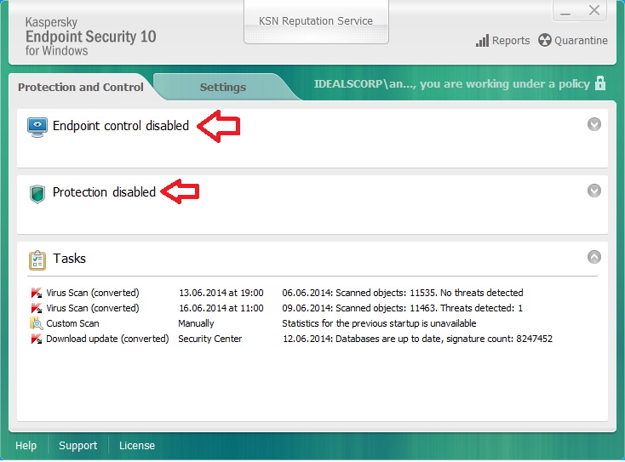The image size is (625, 462).
Task: Open Quarantine via the radiation icon
Action: [544, 40]
